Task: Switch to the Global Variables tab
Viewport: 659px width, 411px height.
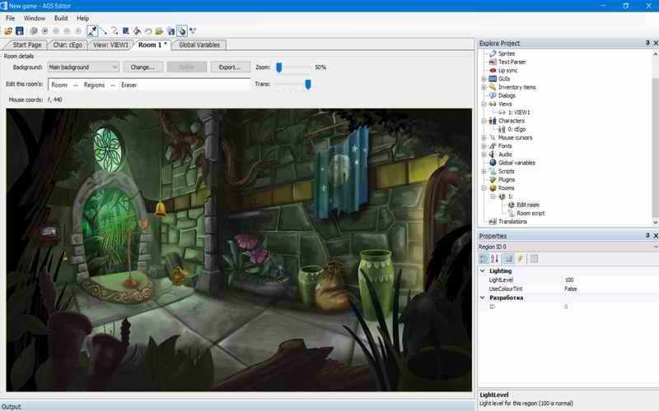Action: (x=200, y=44)
